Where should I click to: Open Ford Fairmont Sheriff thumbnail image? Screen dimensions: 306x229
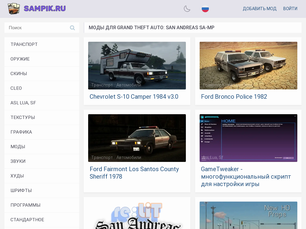(x=137, y=138)
